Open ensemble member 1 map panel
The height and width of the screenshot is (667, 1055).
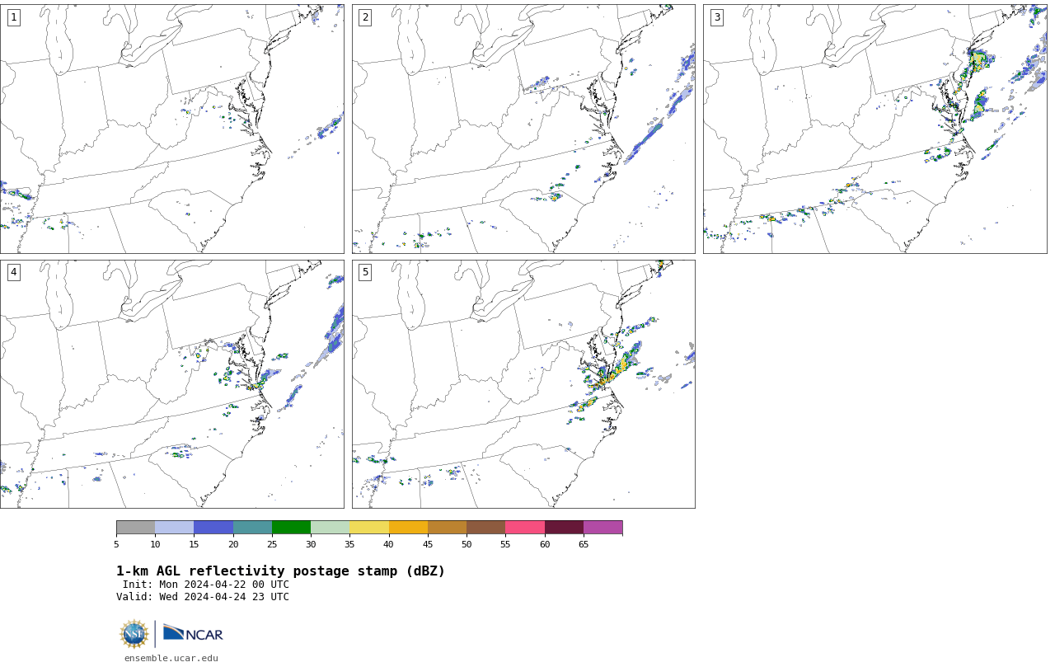coord(171,129)
